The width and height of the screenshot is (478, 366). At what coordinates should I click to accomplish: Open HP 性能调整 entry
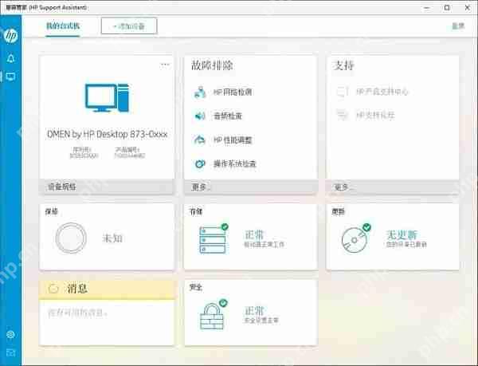point(233,140)
